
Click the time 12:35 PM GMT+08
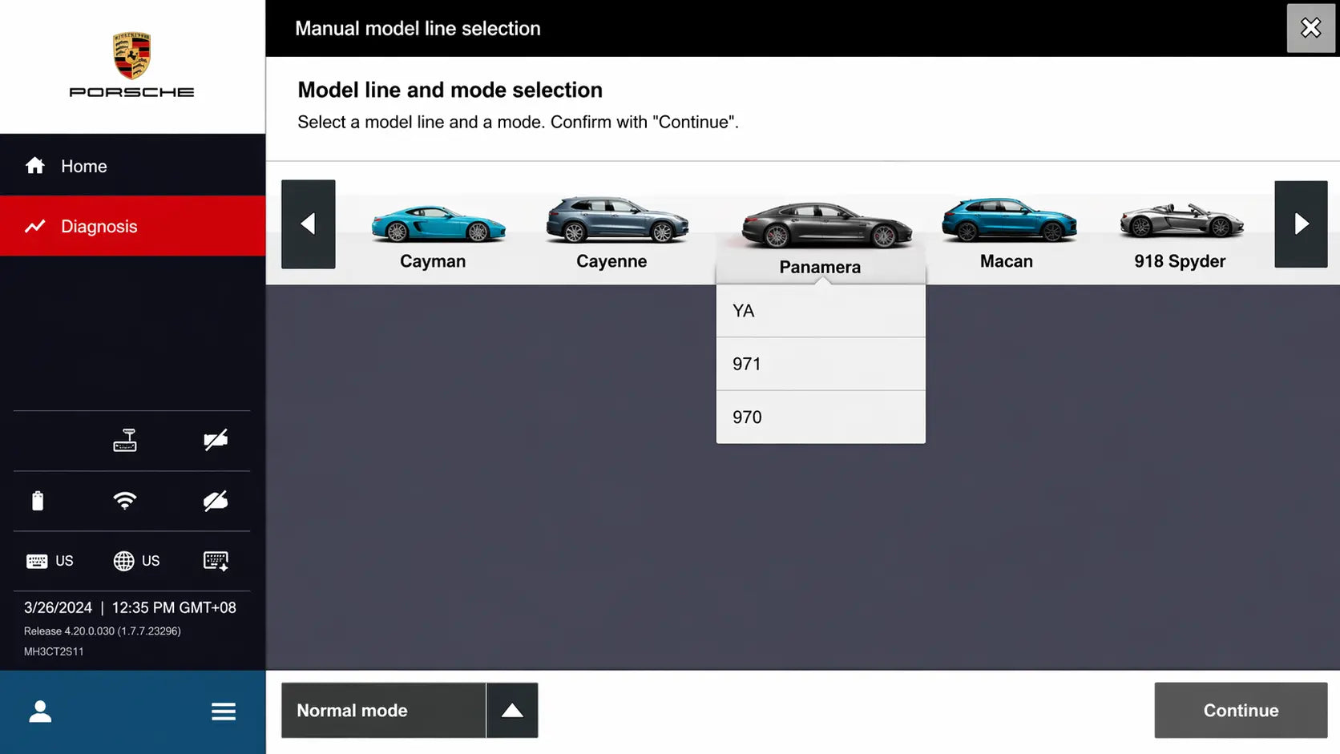[x=174, y=607]
